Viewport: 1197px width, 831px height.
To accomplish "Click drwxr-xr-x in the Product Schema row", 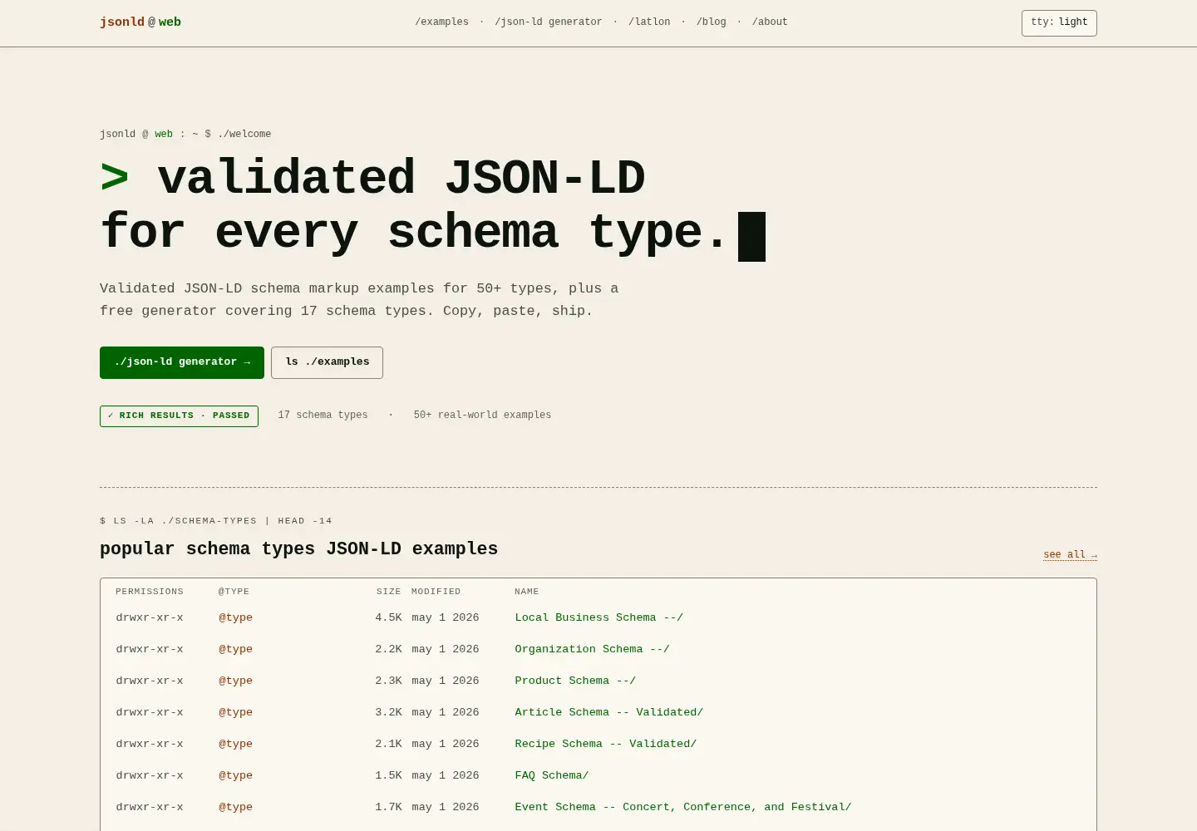I will click(150, 681).
